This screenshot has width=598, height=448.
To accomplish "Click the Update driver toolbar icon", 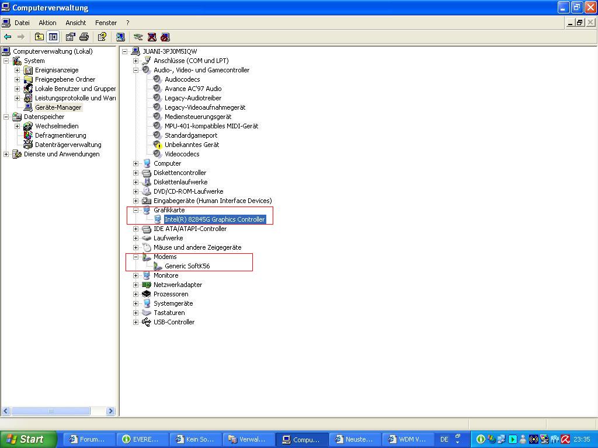I will pos(138,37).
